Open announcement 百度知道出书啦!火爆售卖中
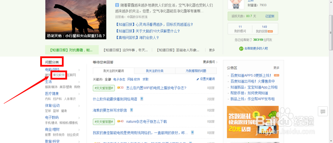333x143 pixels. coord(252,81)
